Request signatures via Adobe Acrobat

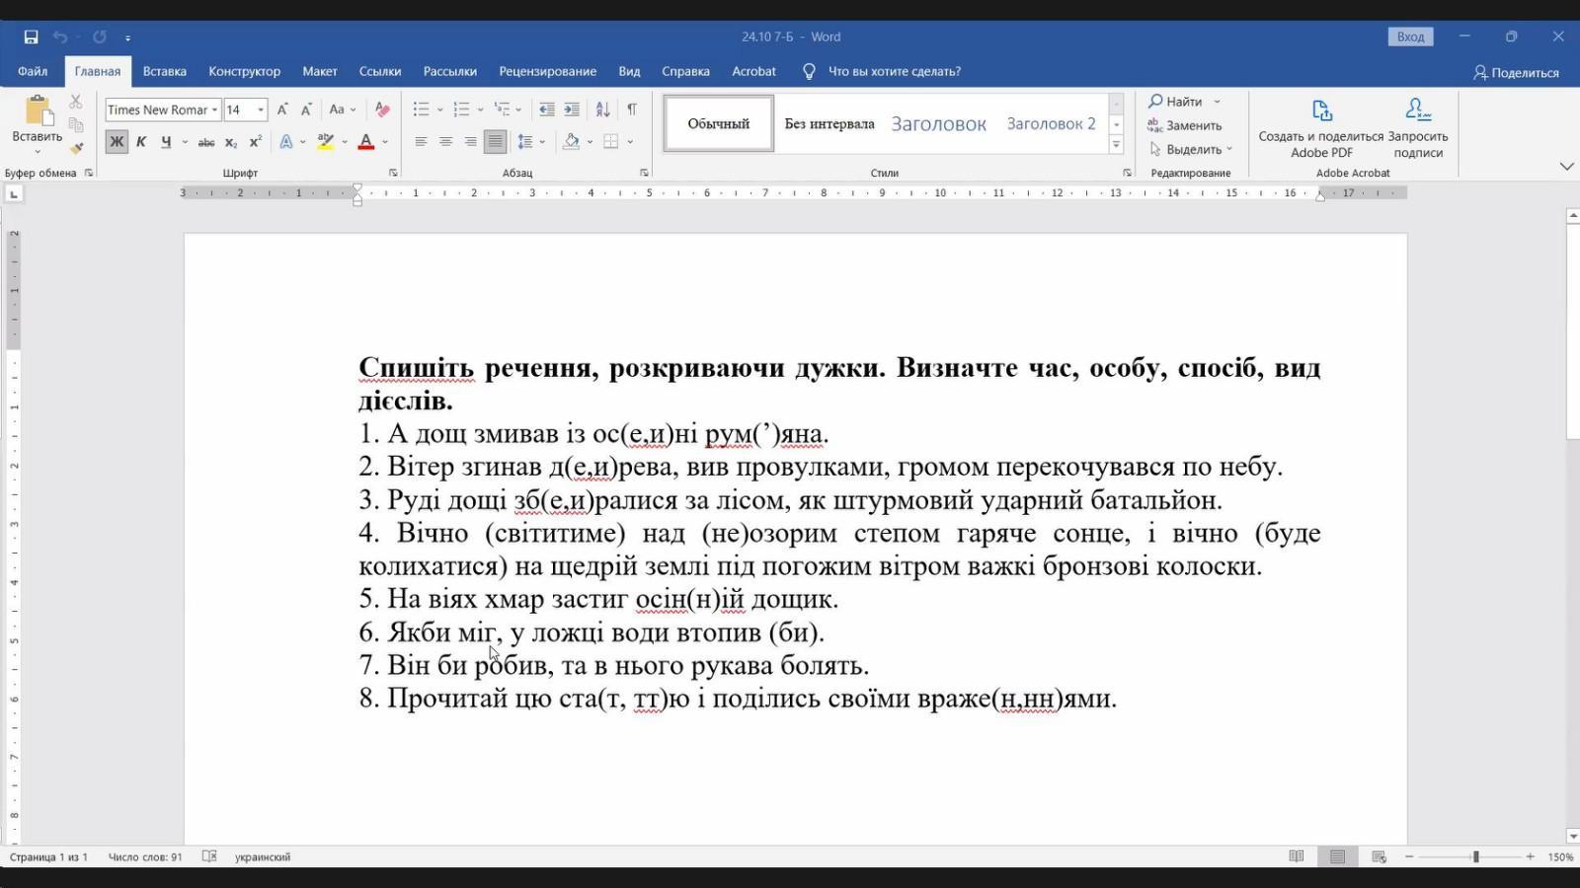[1418, 128]
